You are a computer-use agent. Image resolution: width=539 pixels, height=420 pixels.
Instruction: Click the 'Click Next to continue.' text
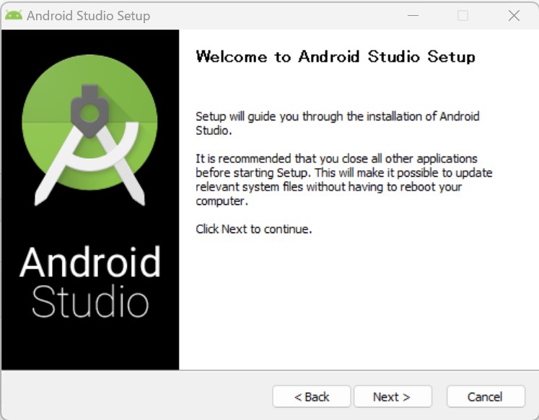pos(254,229)
